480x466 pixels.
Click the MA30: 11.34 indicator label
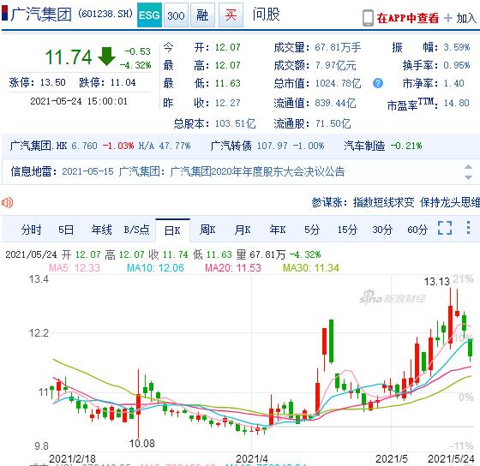point(311,268)
